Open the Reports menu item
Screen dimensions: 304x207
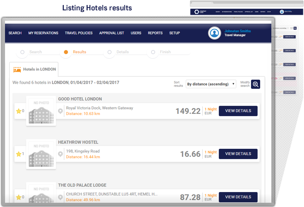point(155,33)
